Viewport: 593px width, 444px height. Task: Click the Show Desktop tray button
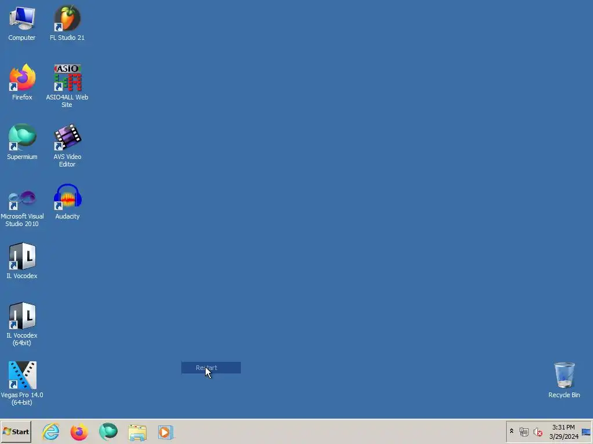point(586,432)
